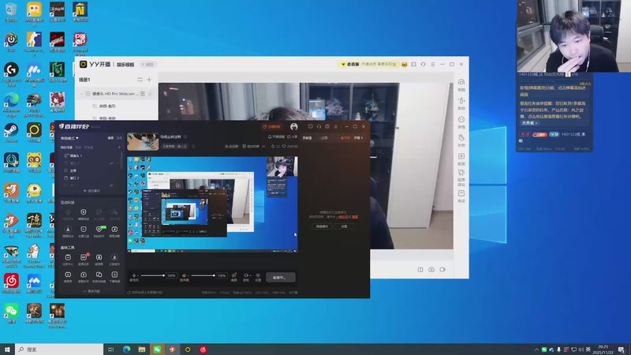The height and width of the screenshot is (355, 631).
Task: Select the 我的场景 tab in 直播伴侣
Action: click(x=66, y=148)
